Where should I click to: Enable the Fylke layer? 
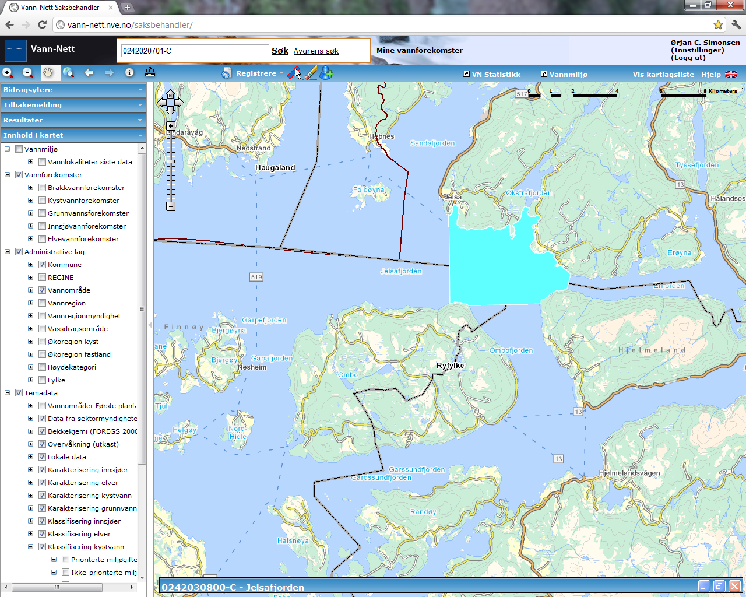click(42, 380)
